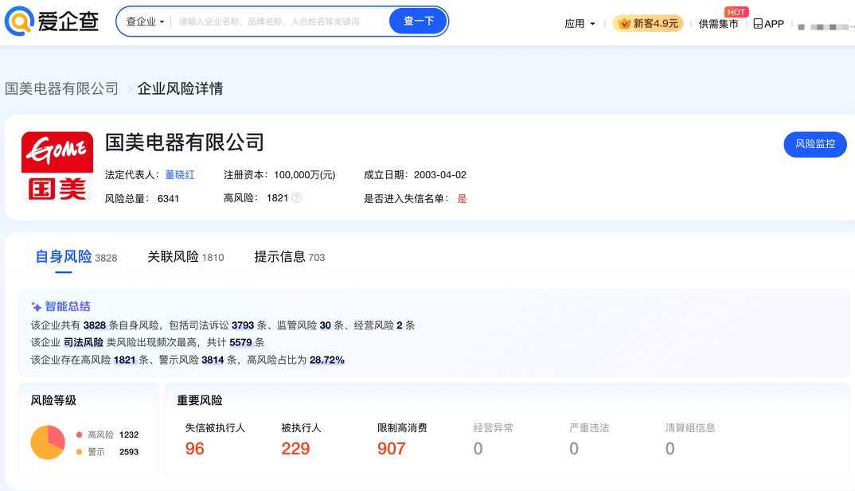Click the 风险监控 button
This screenshot has height=491, width=855.
click(814, 144)
